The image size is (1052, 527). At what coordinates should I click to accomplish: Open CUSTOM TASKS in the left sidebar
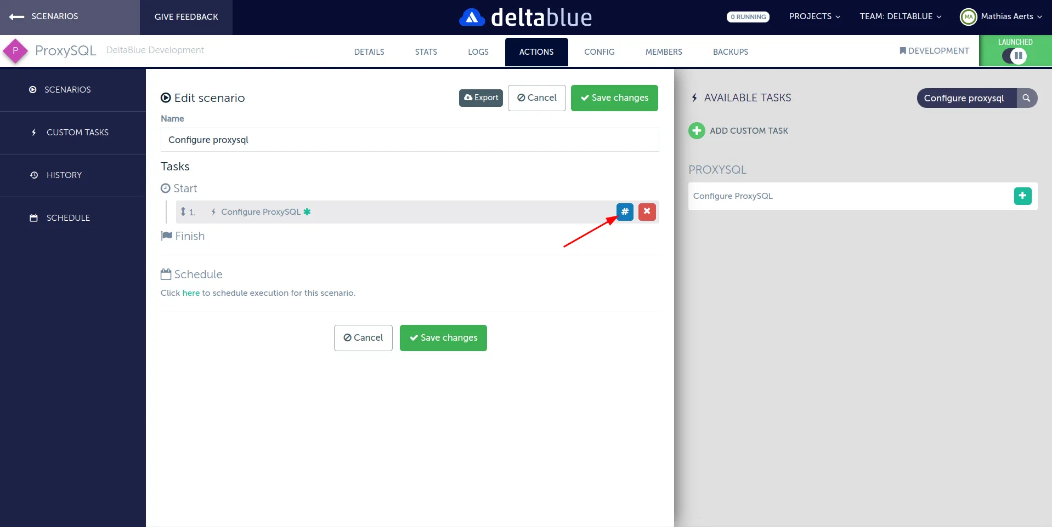pos(77,132)
